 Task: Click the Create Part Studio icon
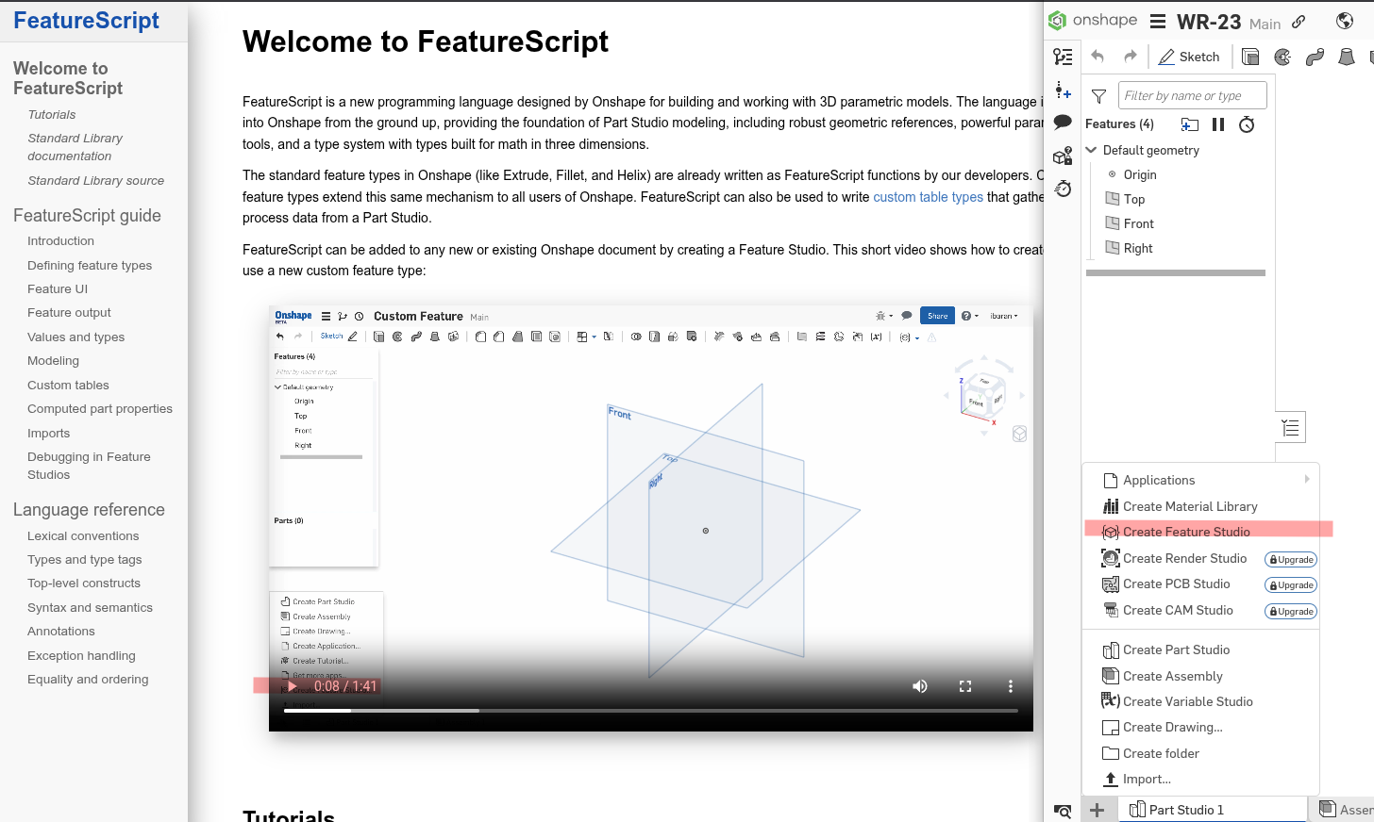point(1111,650)
